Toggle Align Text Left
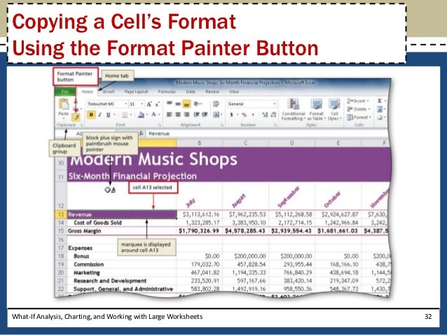Screen dimensions: 447x335 tap(170, 115)
